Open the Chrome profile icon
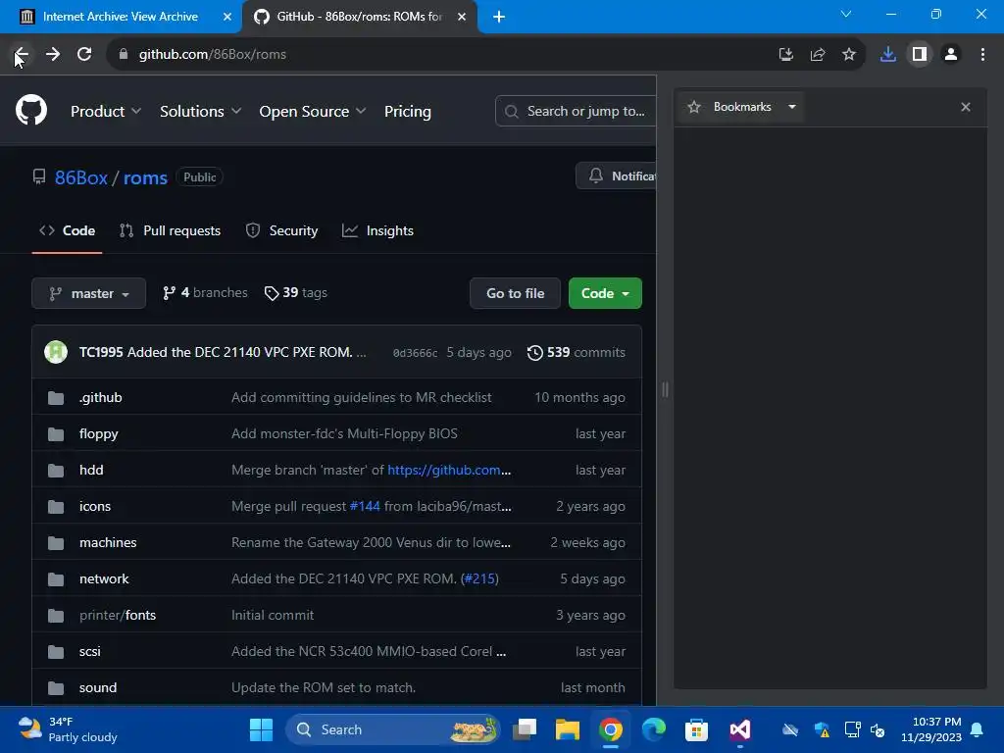The image size is (1004, 753). tap(951, 55)
